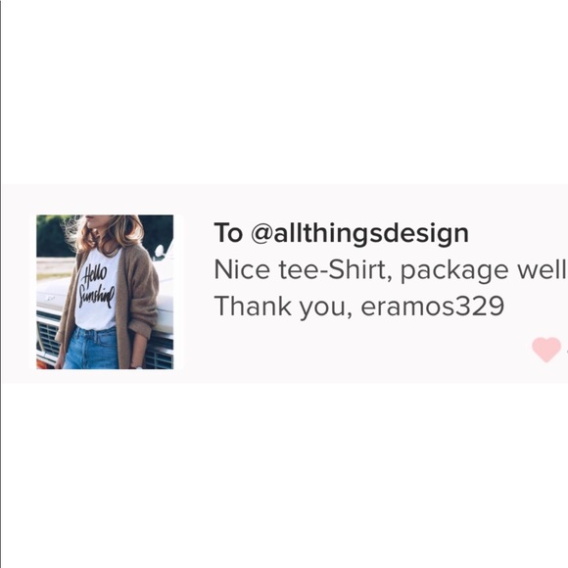Select the "Nice tee-Shirt, package well" comment text
This screenshot has height=568, width=568.
tap(391, 270)
